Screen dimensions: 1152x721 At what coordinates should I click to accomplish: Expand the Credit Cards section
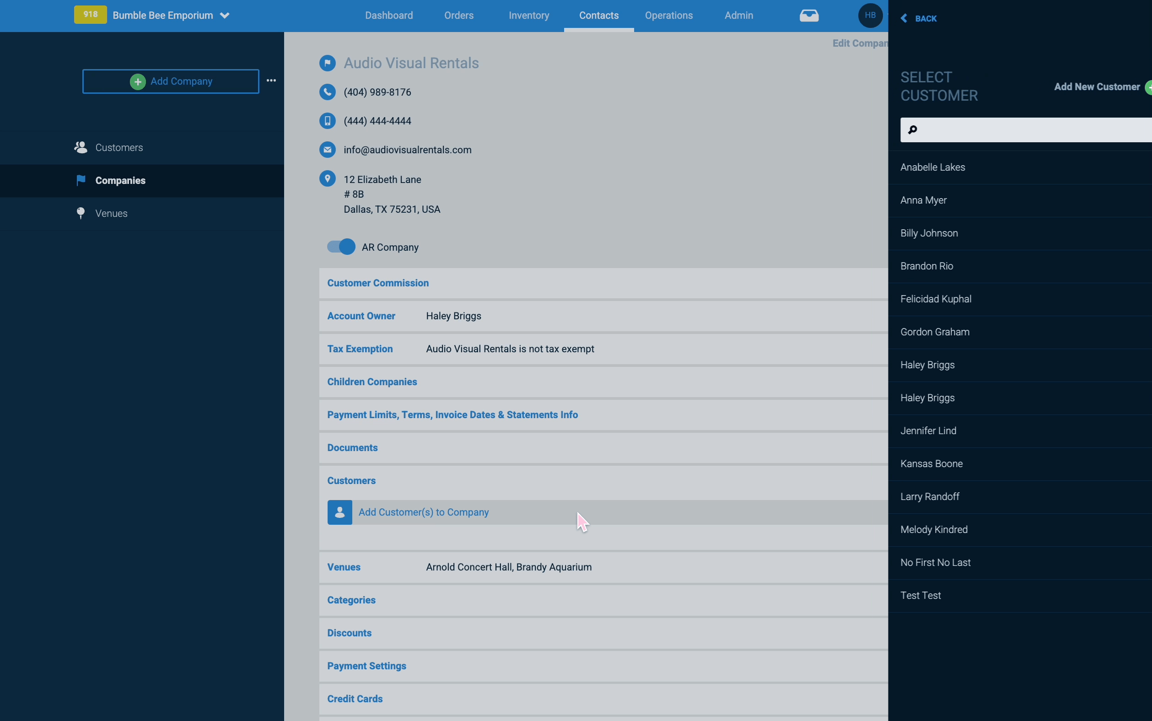(x=603, y=699)
